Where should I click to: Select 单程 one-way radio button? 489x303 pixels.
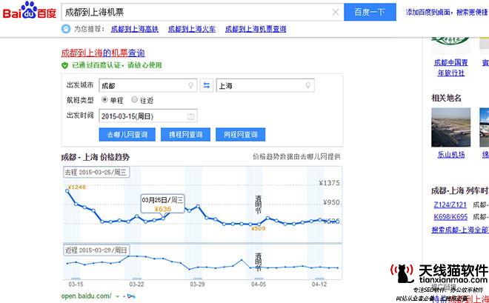click(x=104, y=100)
